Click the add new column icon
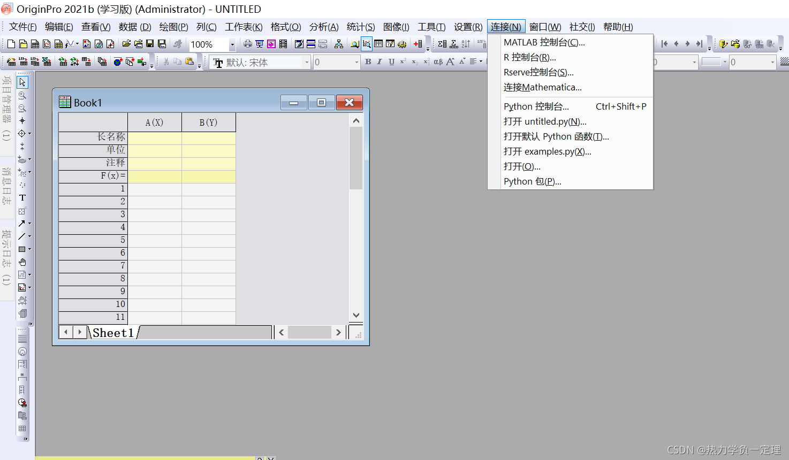The image size is (789, 460). (x=418, y=44)
